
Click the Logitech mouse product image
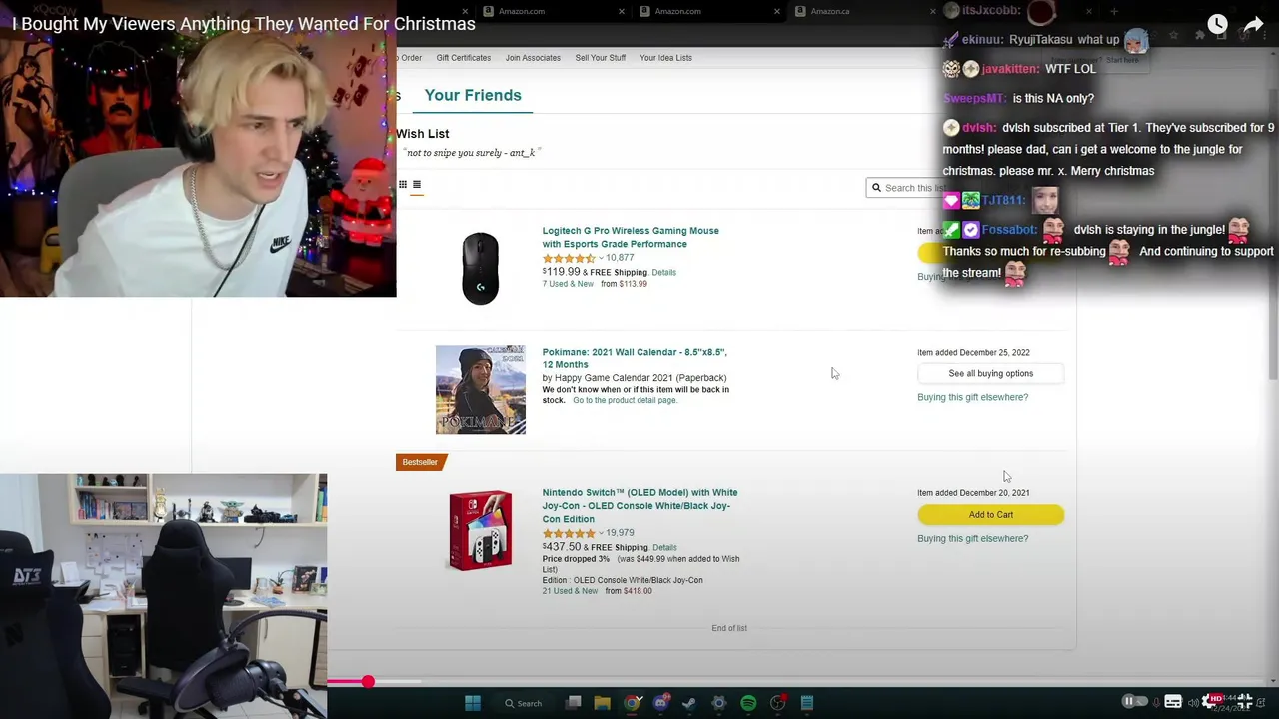[480, 268]
